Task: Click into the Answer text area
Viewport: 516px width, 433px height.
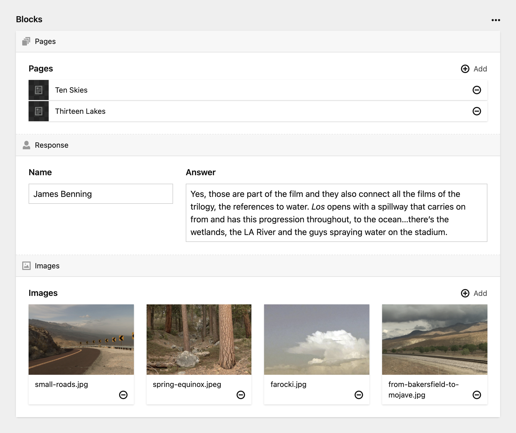Action: (336, 213)
